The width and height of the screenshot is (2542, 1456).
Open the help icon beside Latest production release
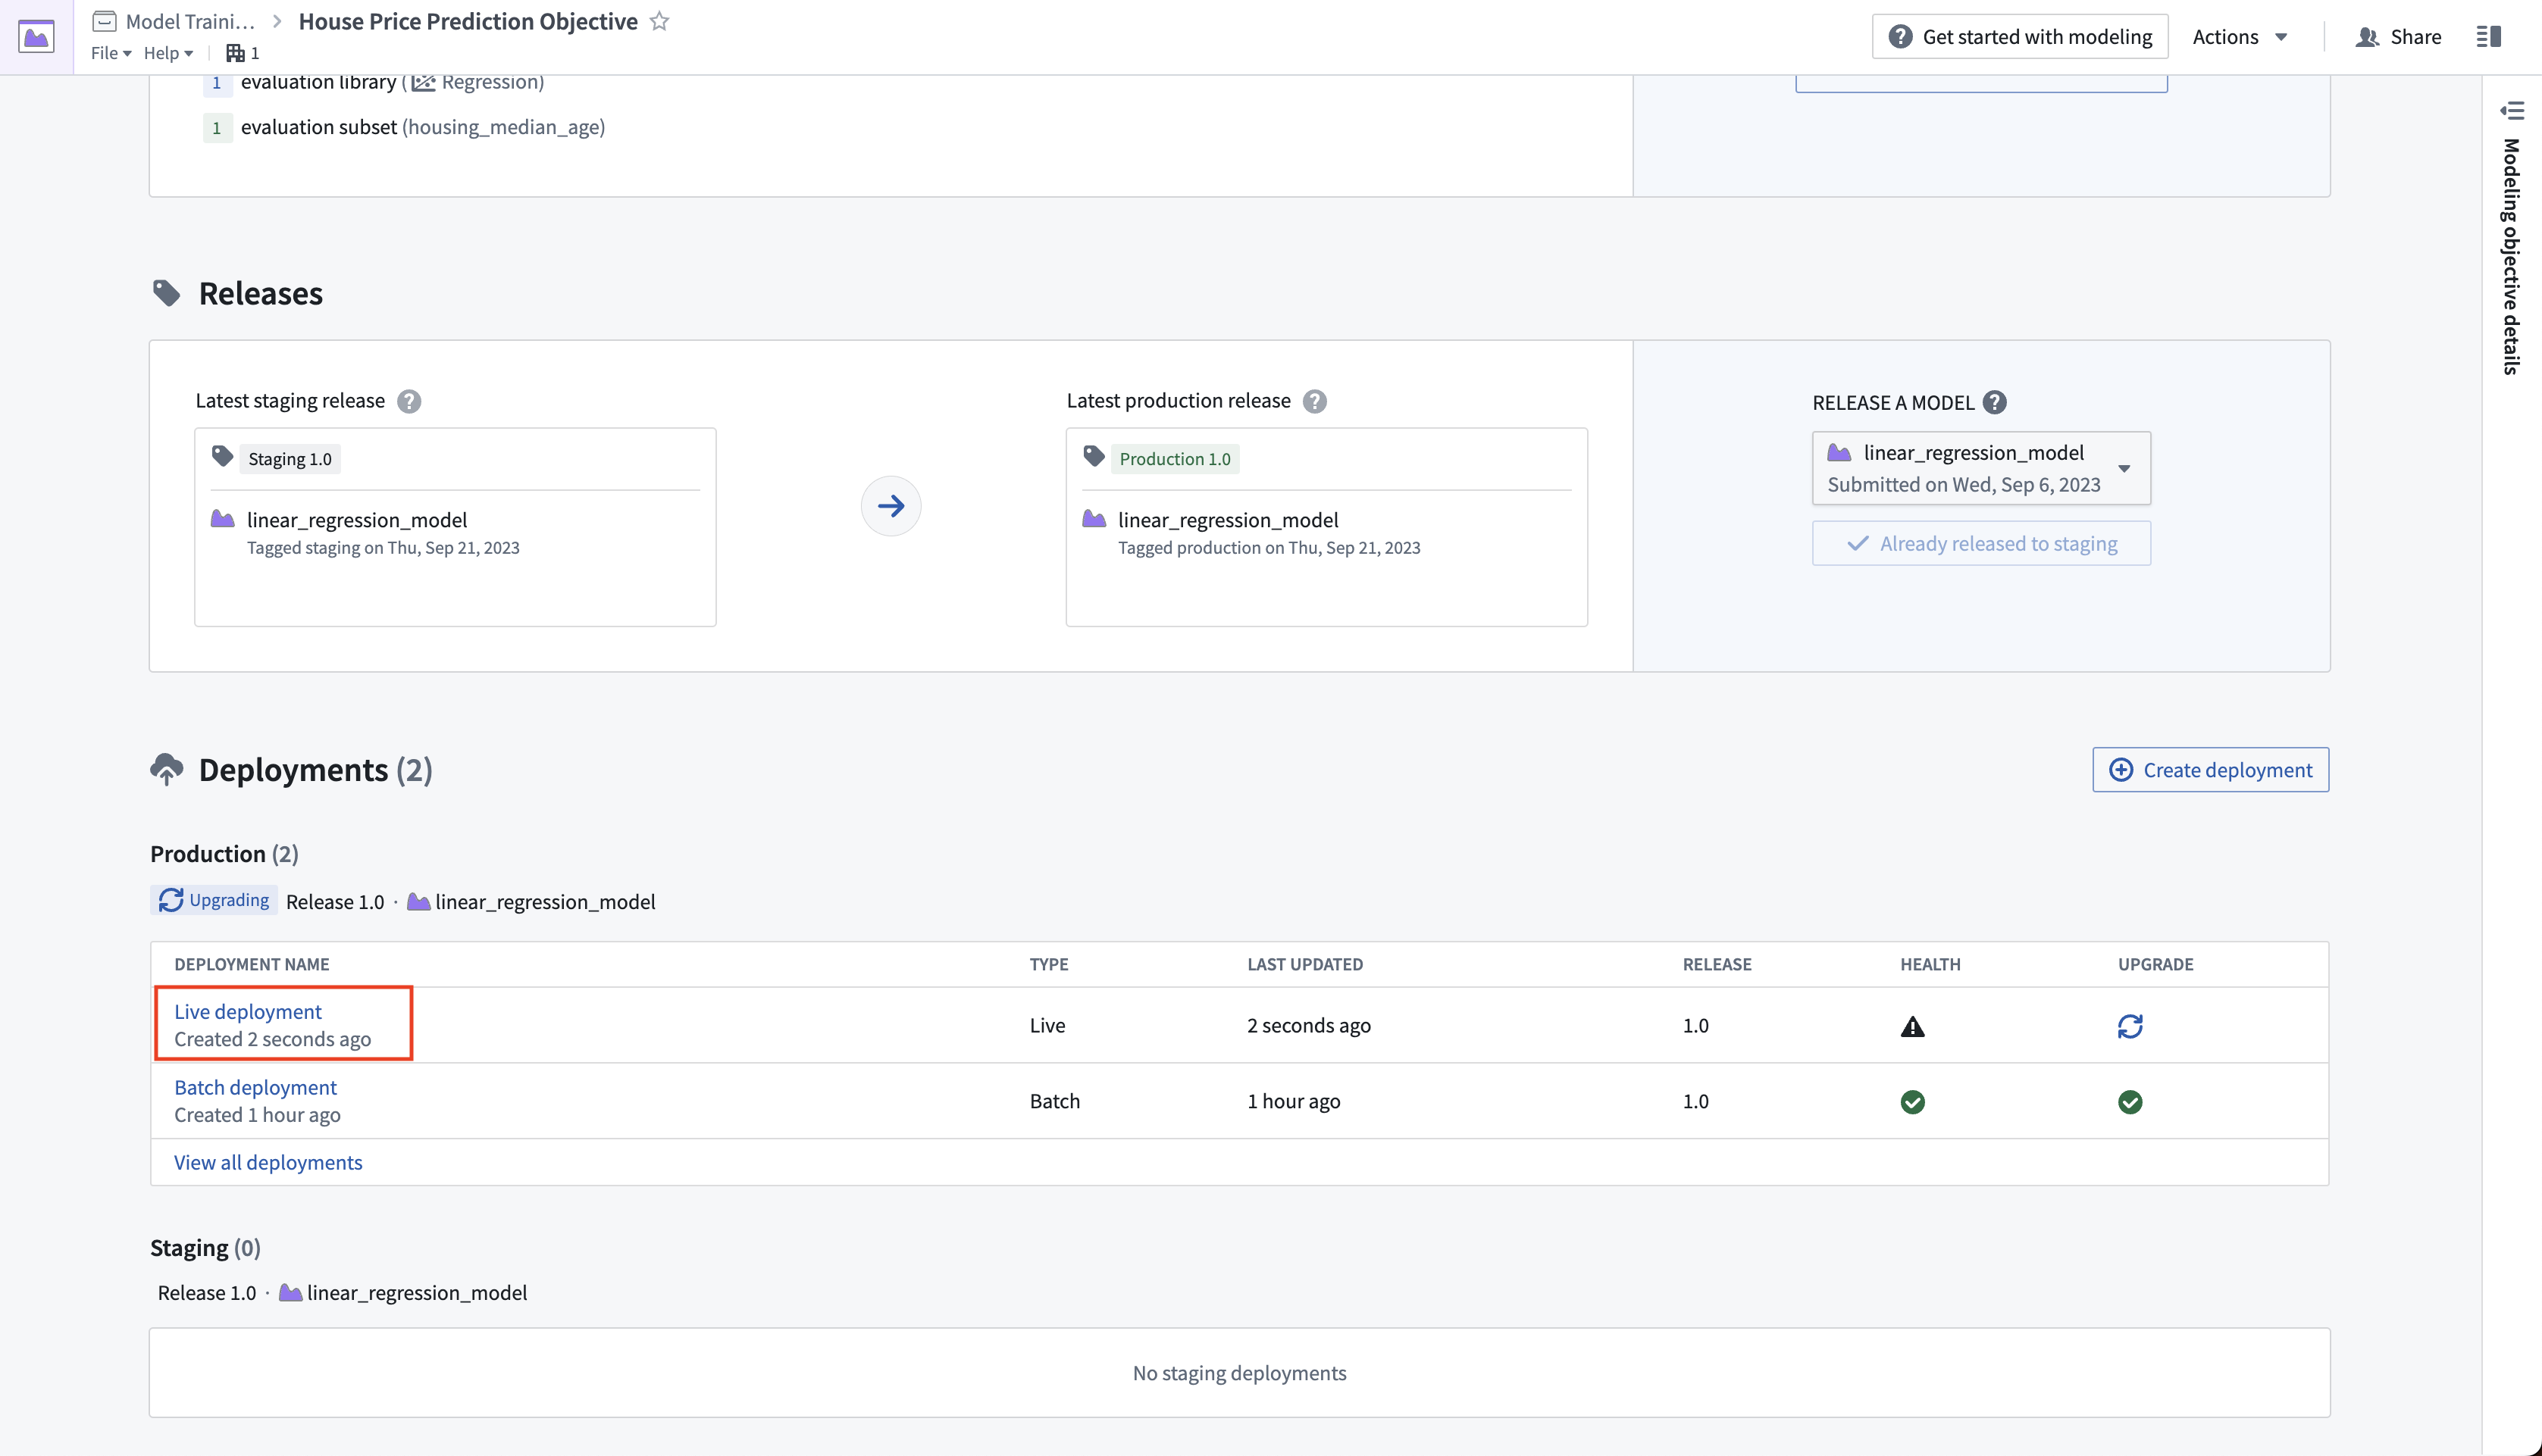tap(1314, 401)
